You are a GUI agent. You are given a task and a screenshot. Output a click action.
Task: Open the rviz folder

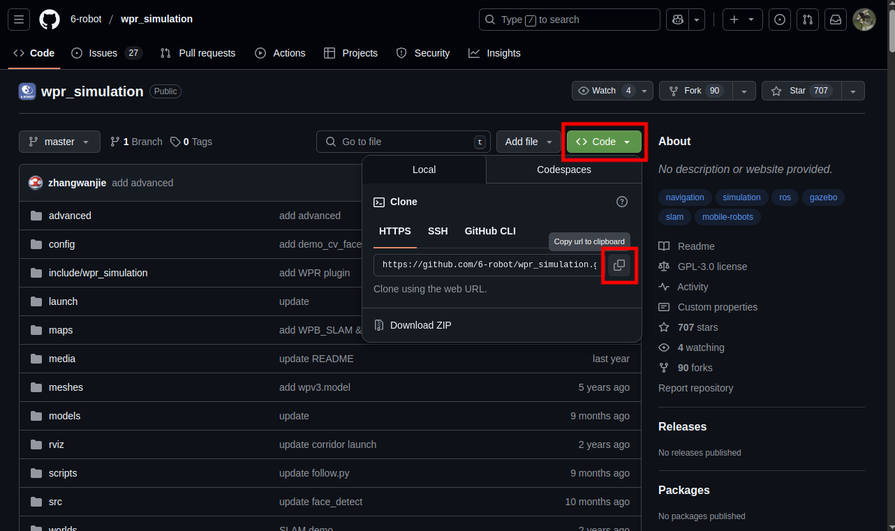[x=57, y=444]
